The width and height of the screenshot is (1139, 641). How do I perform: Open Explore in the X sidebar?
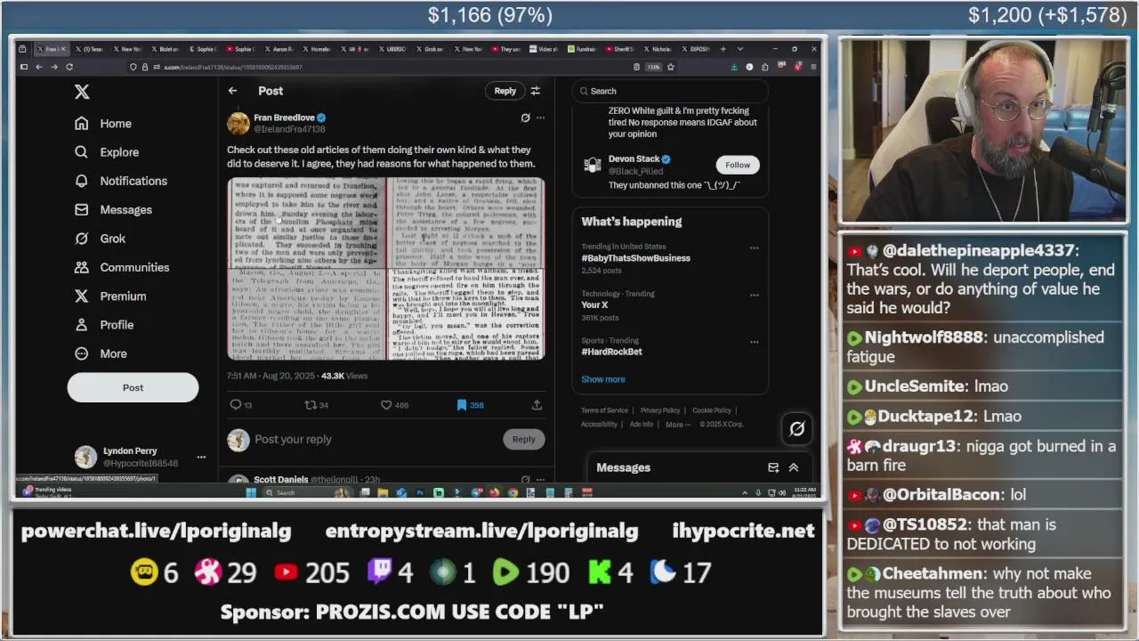click(108, 152)
